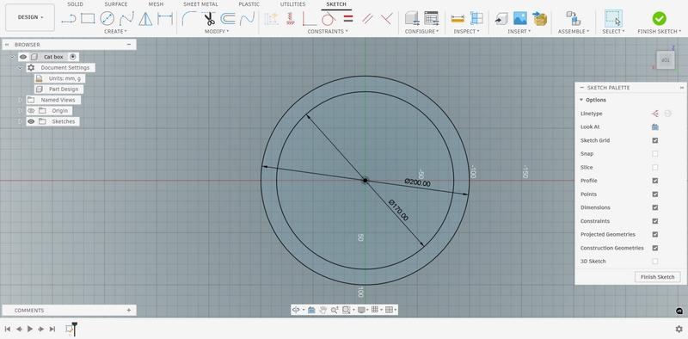Screen dimensions: 688x339
Task: Select the Trim scissors tool
Action: tap(209, 18)
